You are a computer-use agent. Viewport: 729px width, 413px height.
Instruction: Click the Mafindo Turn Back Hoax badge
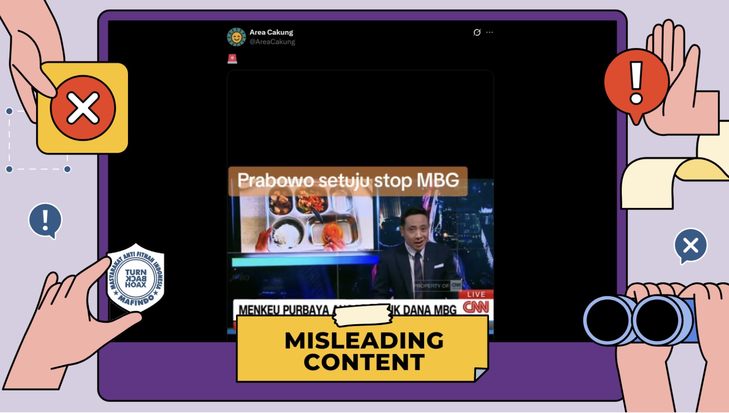pos(136,278)
